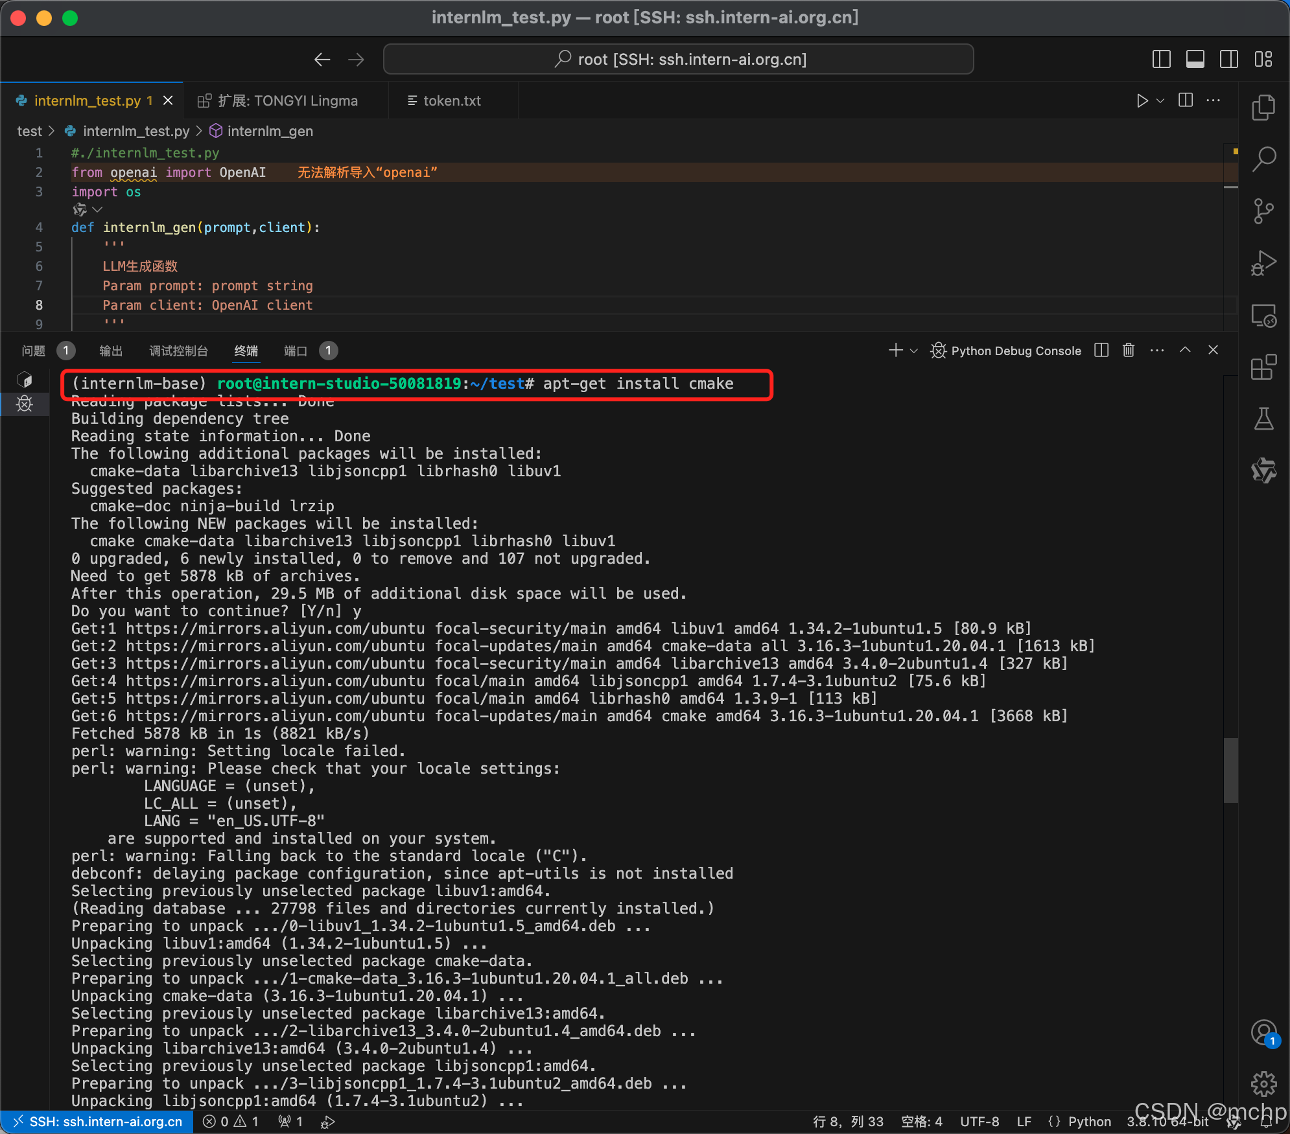
Task: Toggle the bottom panel visibility
Action: 1195,60
